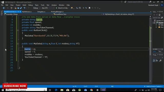Click the Open File folder icon

pos(15,8)
